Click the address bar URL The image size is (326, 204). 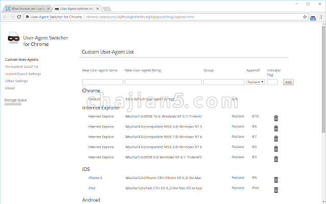[140, 17]
